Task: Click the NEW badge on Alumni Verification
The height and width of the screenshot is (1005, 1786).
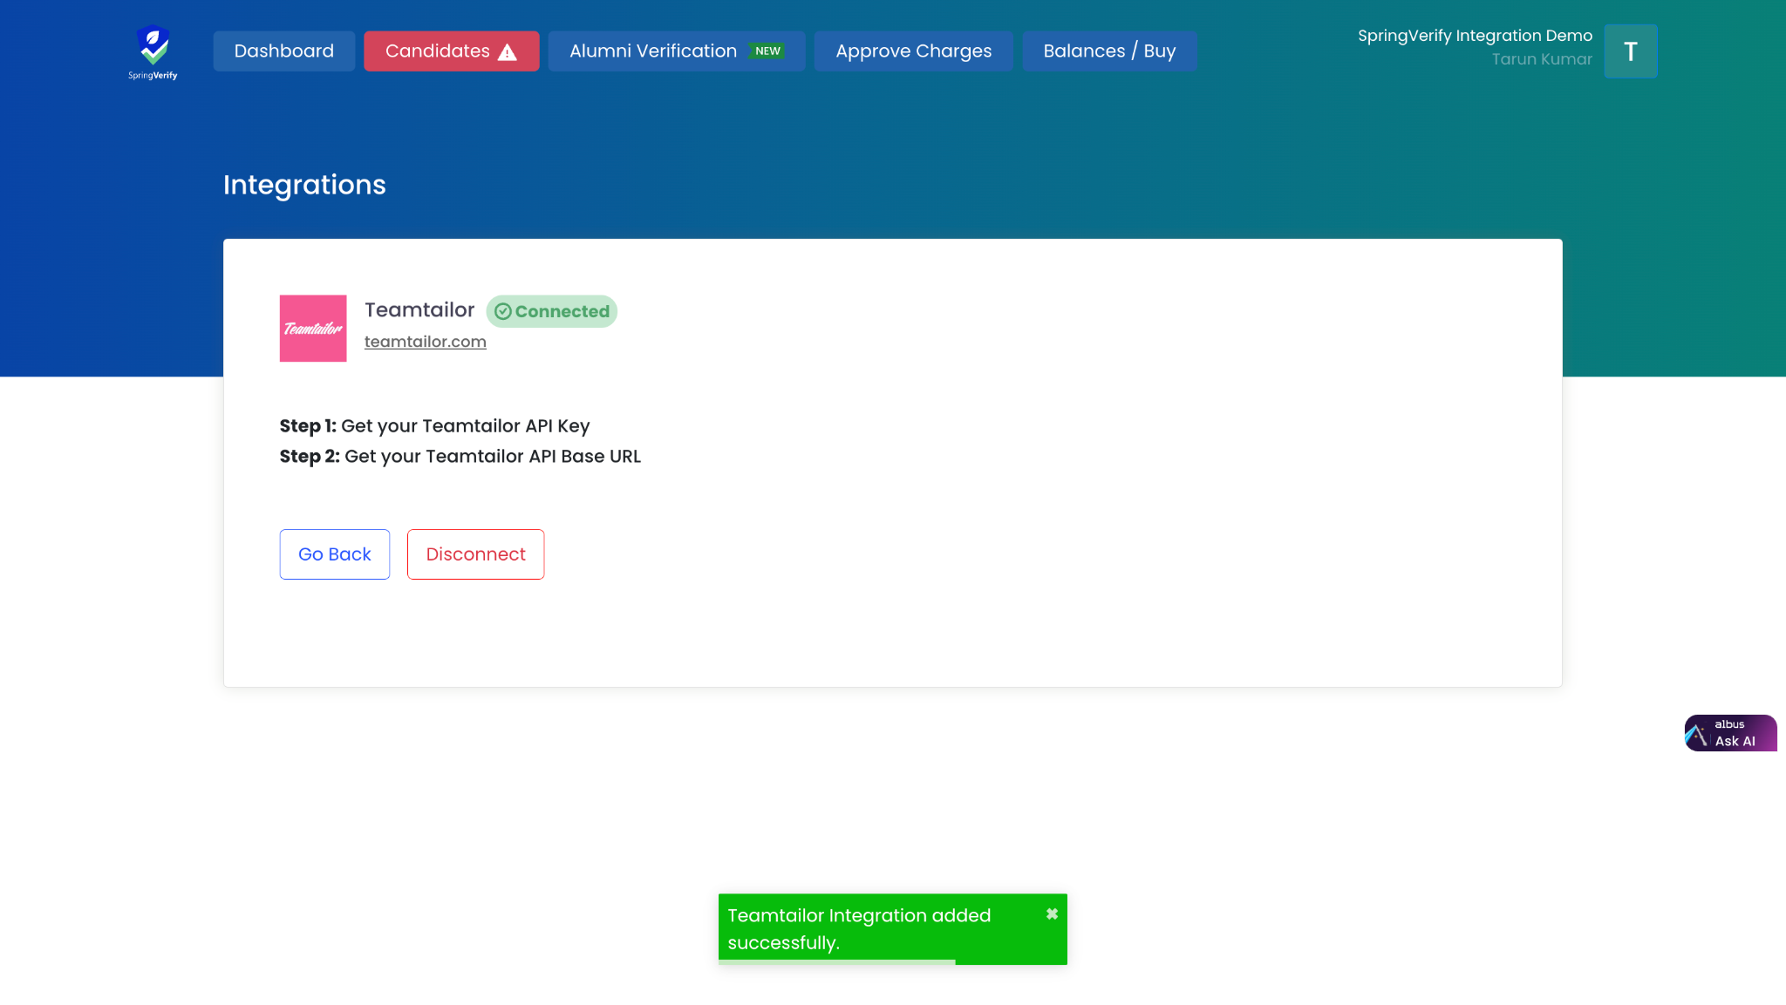Action: [767, 51]
